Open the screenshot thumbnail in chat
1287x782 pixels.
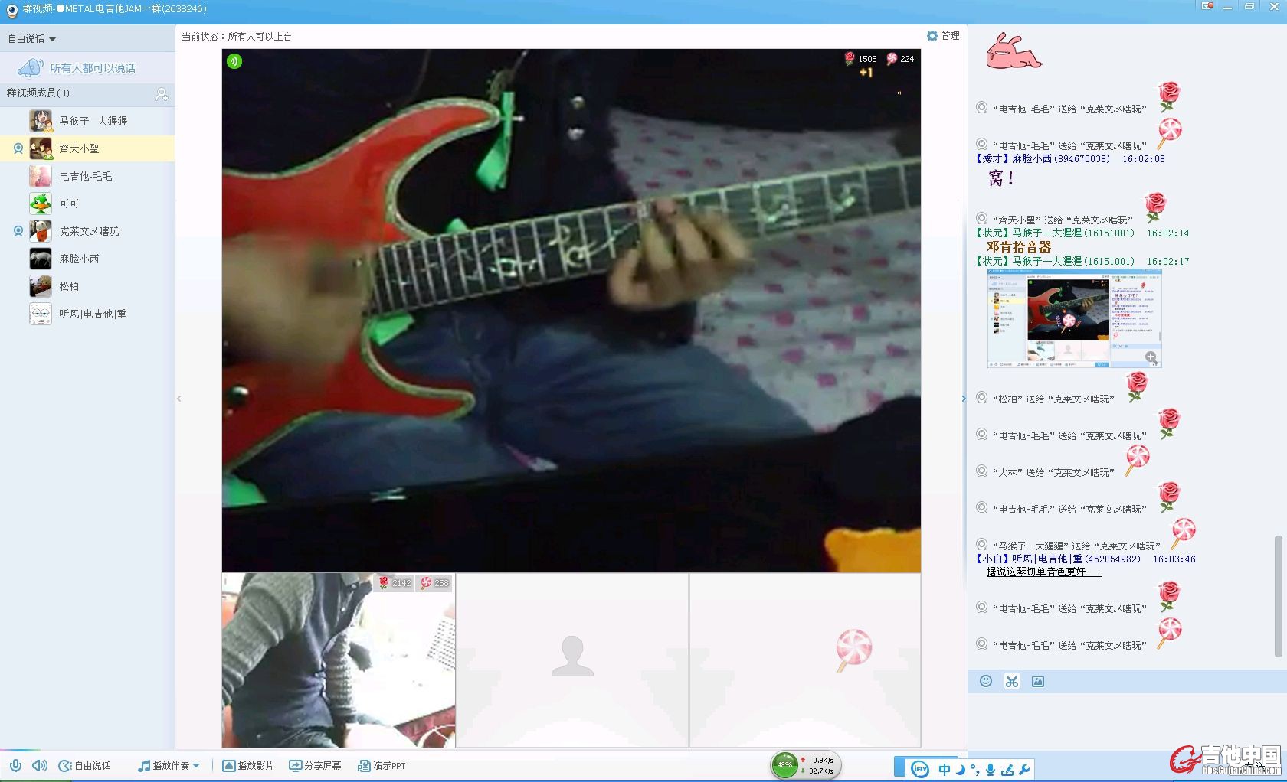point(1074,318)
